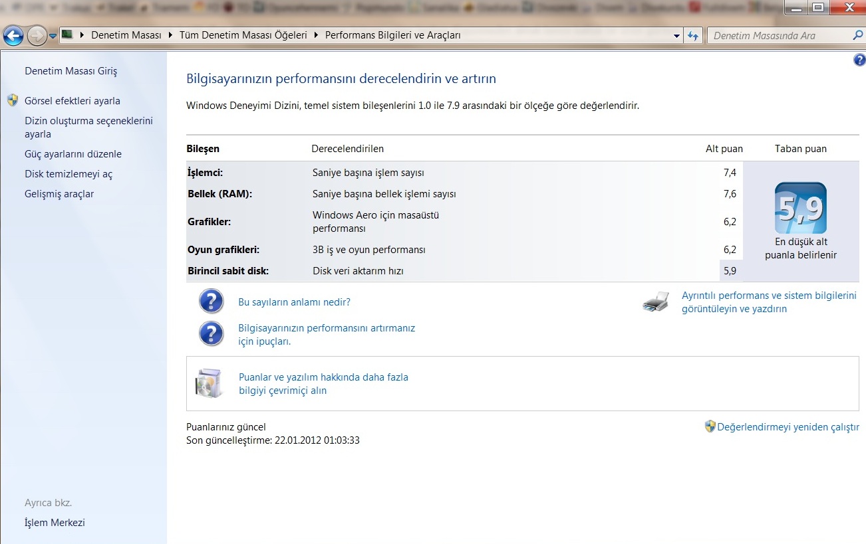Select the Grafikler row label

pyautogui.click(x=210, y=222)
